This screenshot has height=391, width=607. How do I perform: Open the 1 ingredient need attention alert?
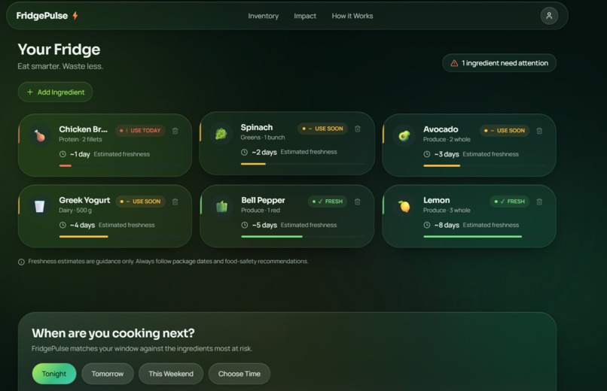499,63
